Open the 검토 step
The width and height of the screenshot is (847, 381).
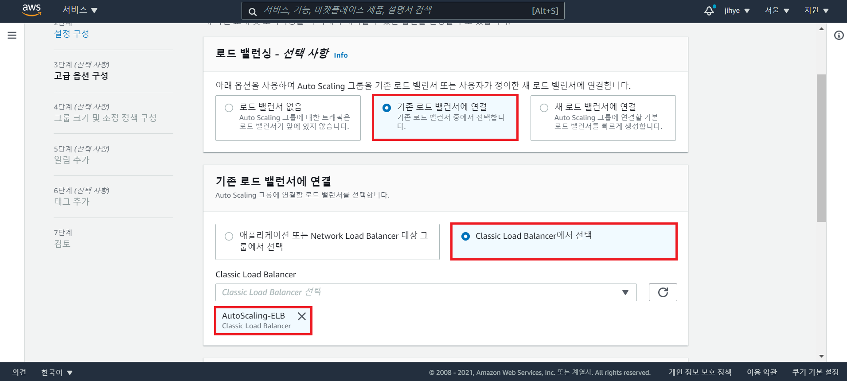point(62,244)
